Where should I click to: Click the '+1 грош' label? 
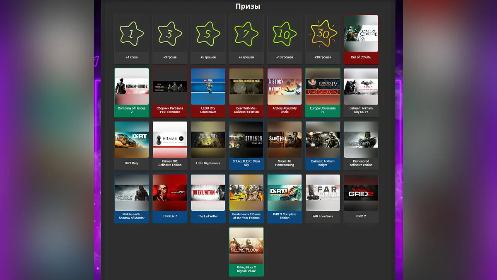(x=132, y=57)
